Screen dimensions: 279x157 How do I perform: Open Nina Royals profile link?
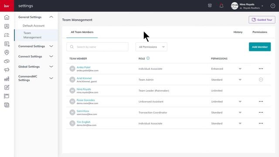coord(84,89)
